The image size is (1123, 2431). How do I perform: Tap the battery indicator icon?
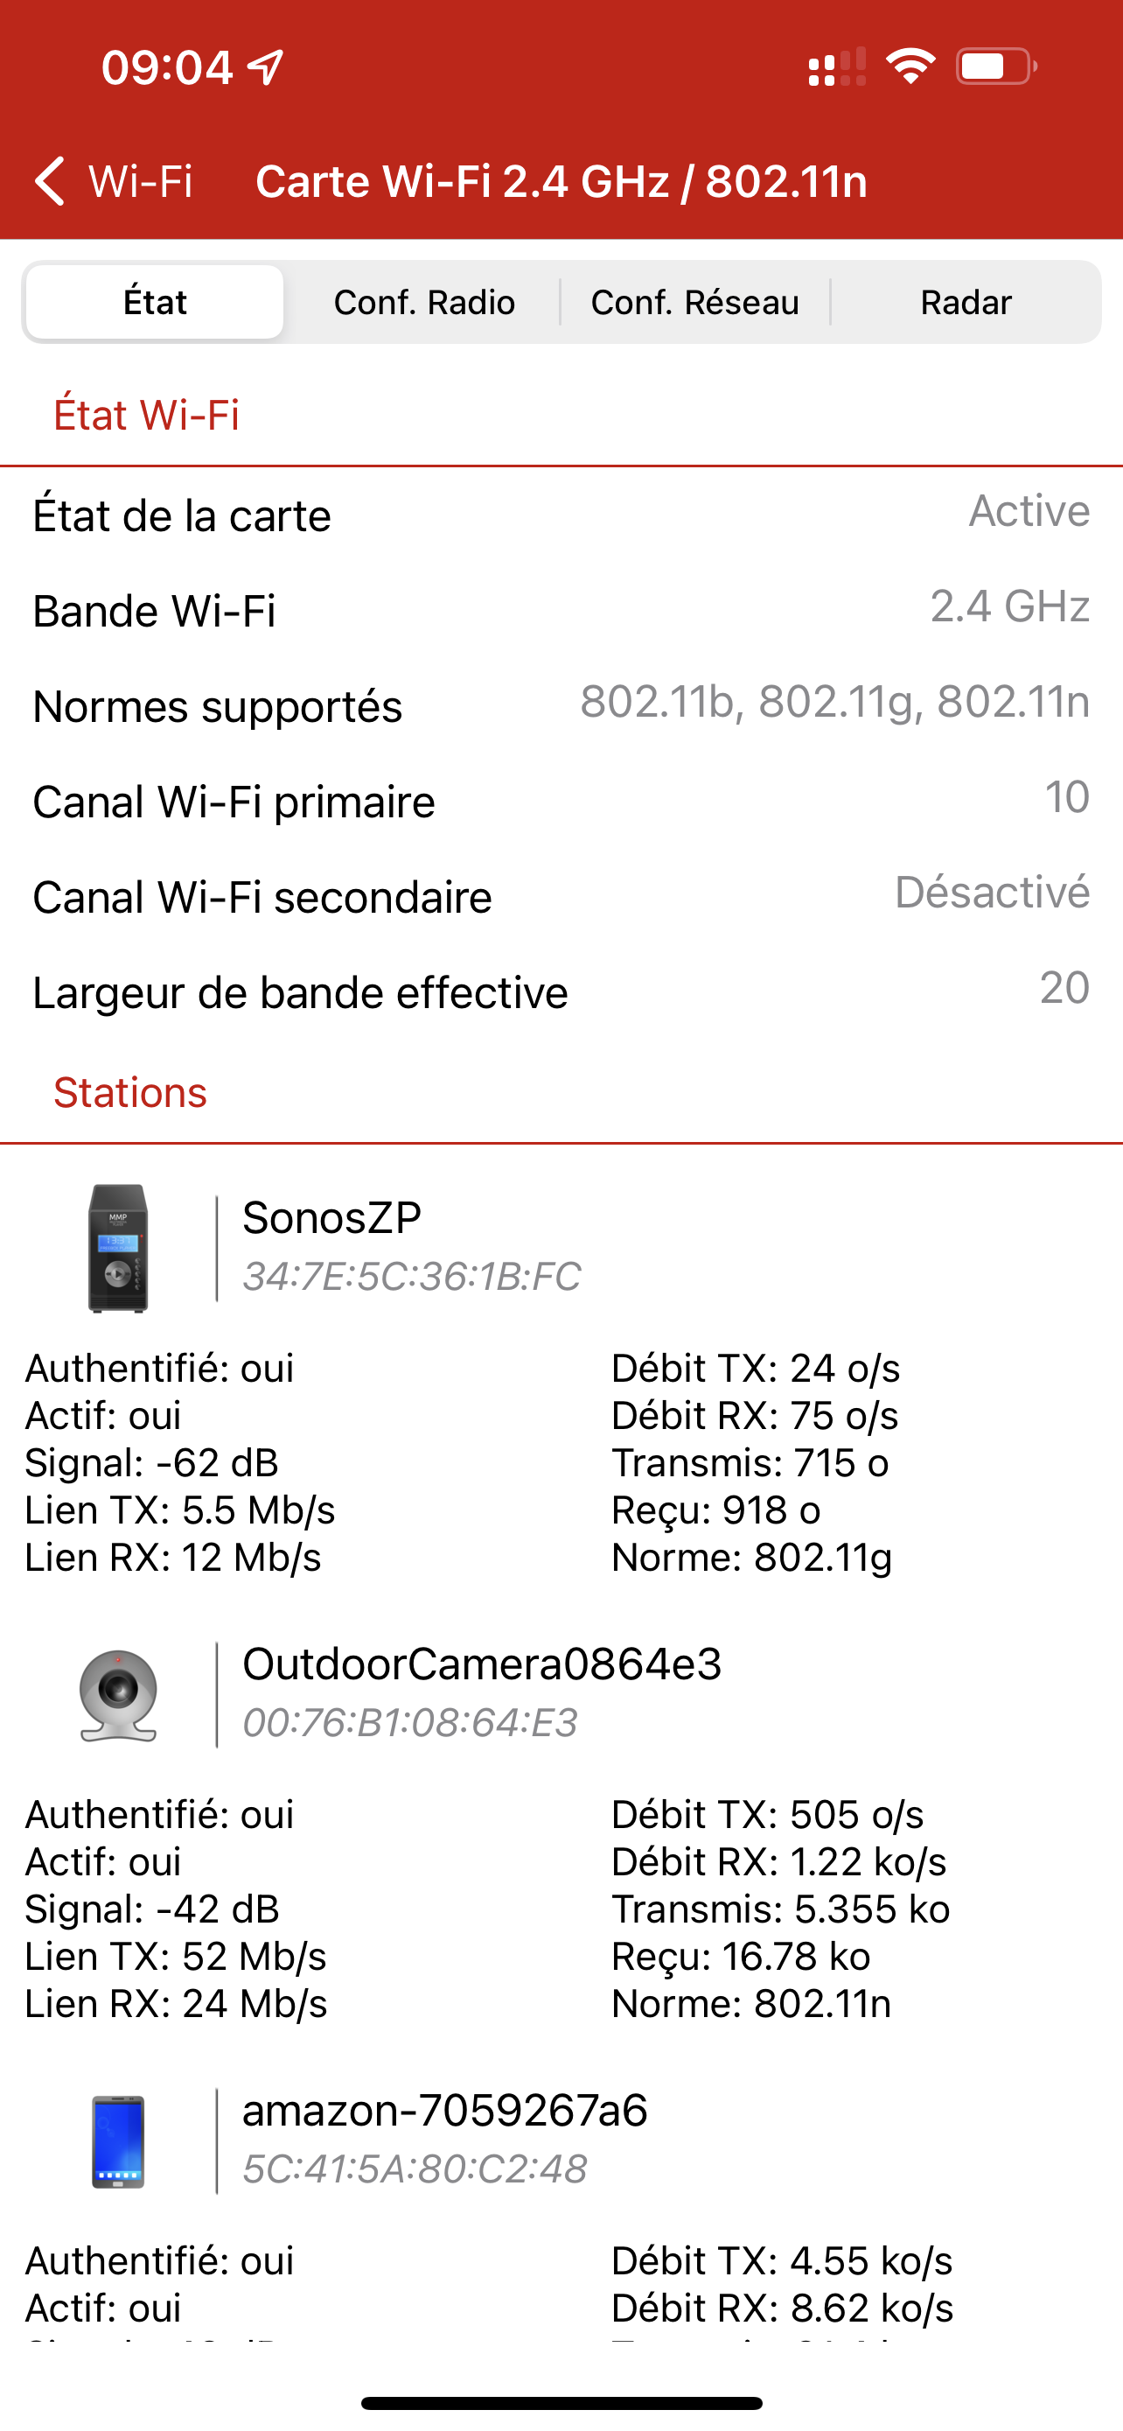pos(995,67)
